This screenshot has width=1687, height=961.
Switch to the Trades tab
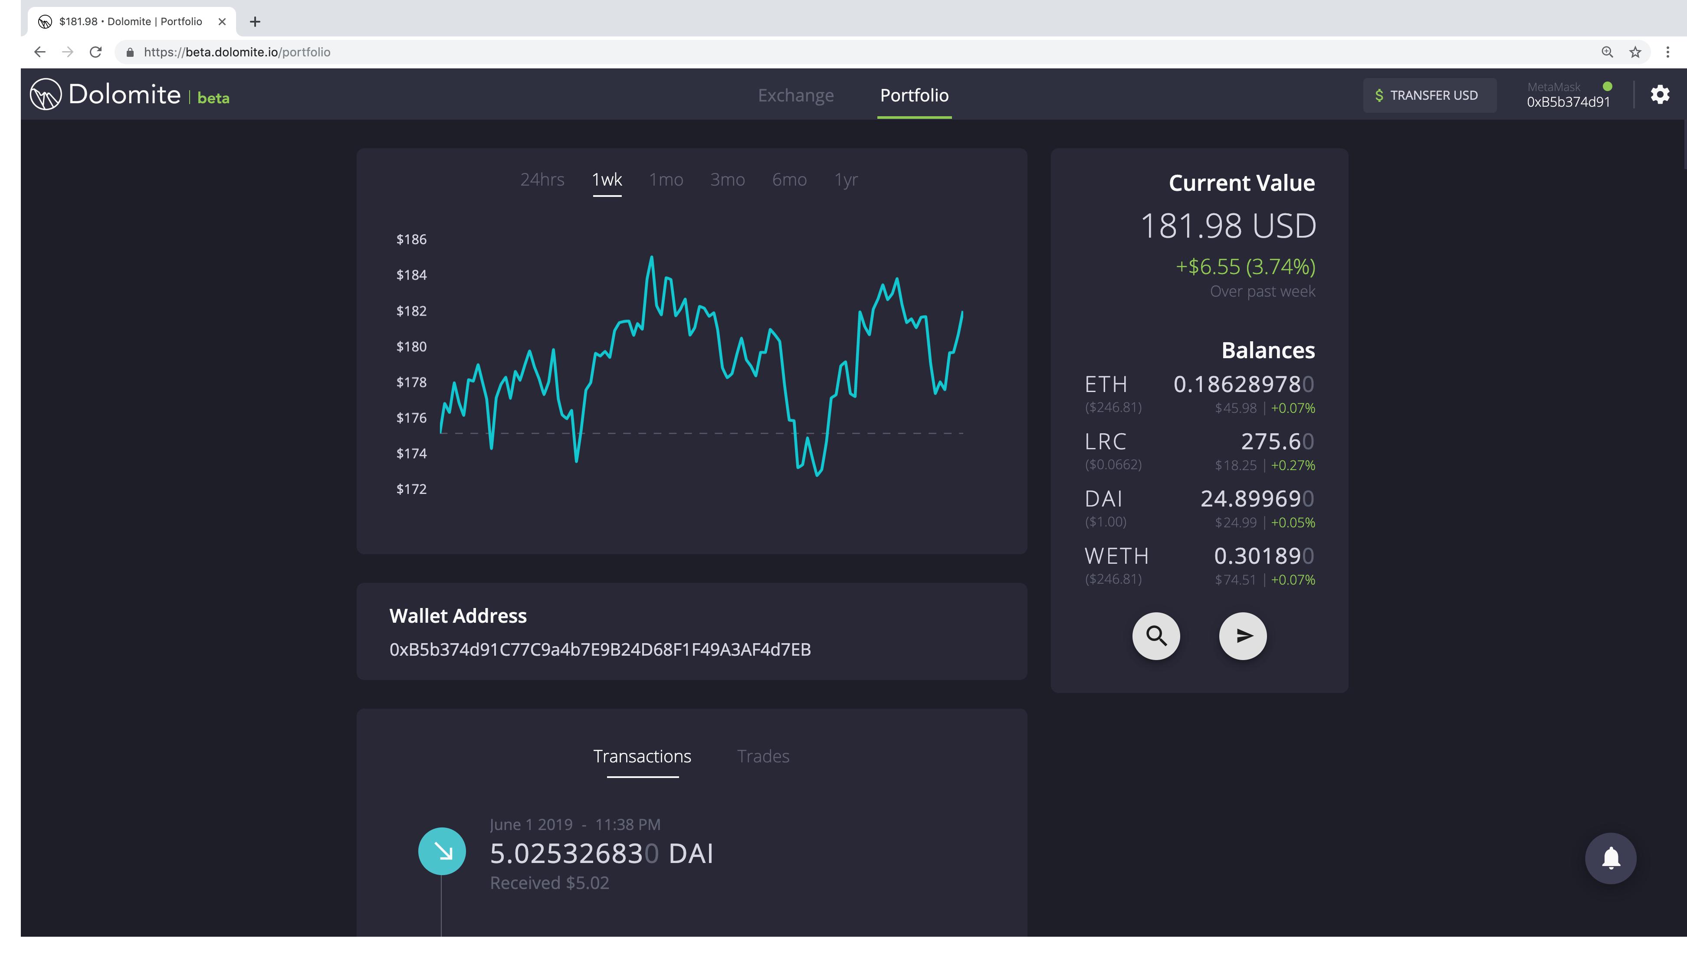tap(763, 756)
